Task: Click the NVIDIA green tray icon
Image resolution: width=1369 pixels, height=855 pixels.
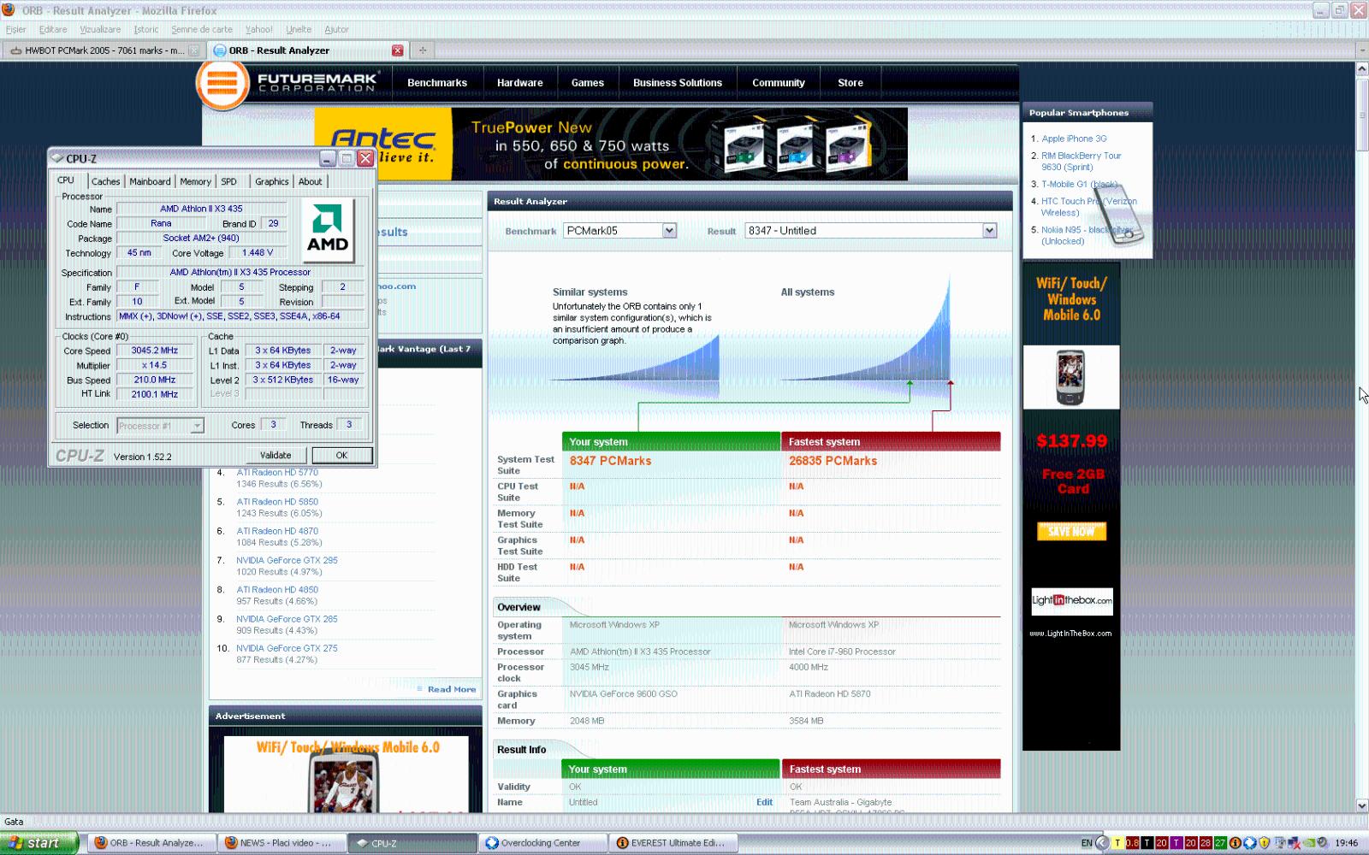Action: pyautogui.click(x=1309, y=843)
